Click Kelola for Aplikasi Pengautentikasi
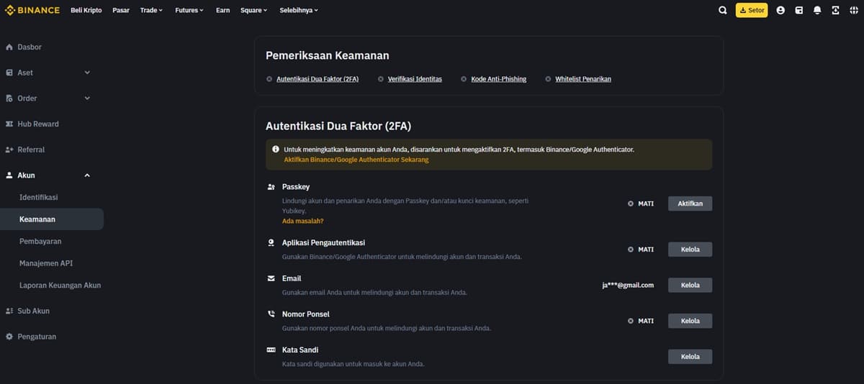Screen dimensions: 864x384 (x=690, y=250)
